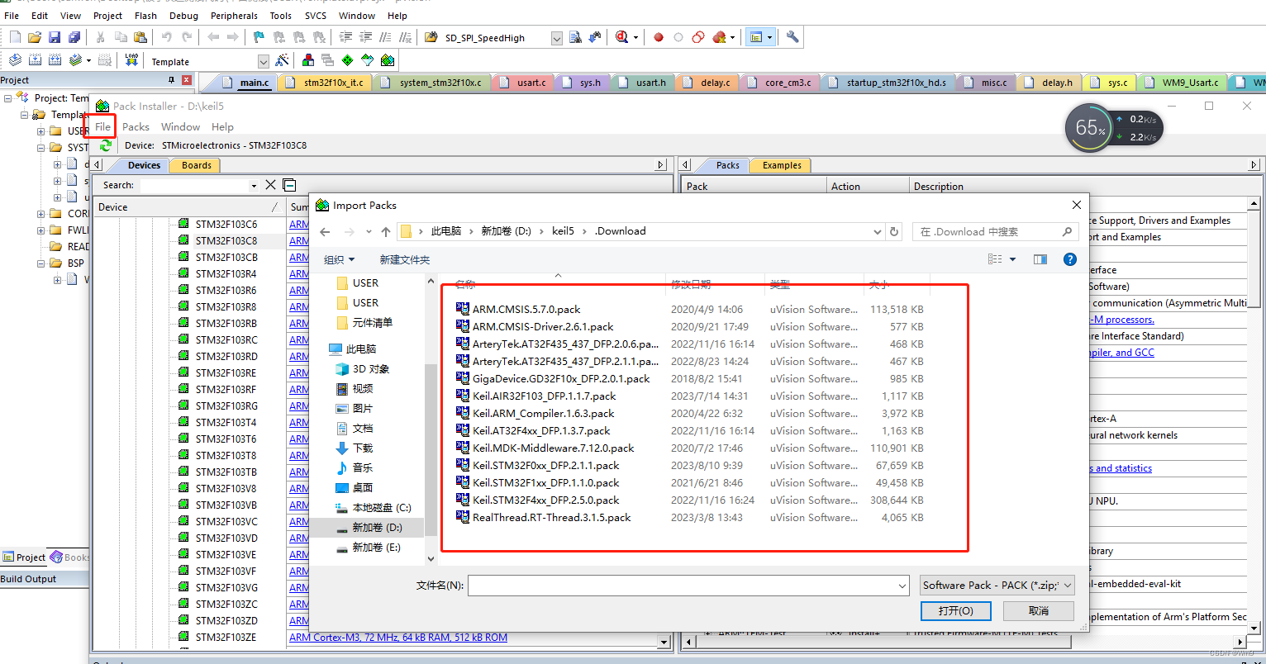Screen dimensions: 1266x664
Task: Click the Back arrow in Import Packs dialog
Action: tap(325, 232)
